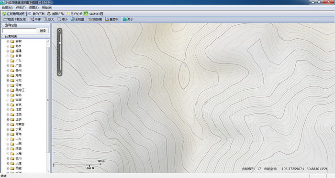Pick the 测距离 distance measuring tool
Viewport: 335px width, 178px height.
(95, 20)
